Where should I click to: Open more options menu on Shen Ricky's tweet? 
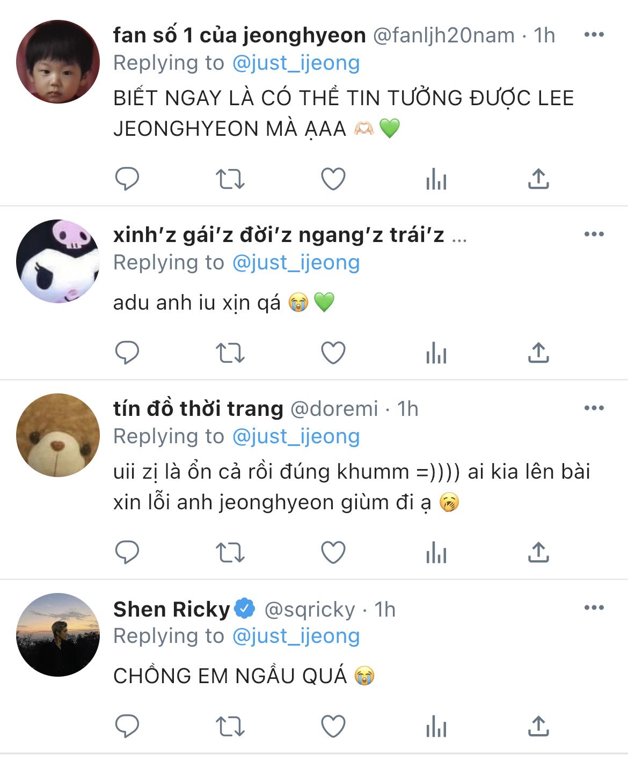click(x=594, y=608)
